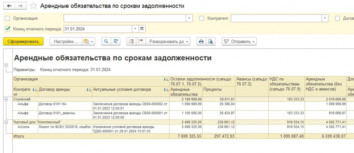Open the period end date dropdown arrow
The width and height of the screenshot is (354, 153).
coord(135,29)
